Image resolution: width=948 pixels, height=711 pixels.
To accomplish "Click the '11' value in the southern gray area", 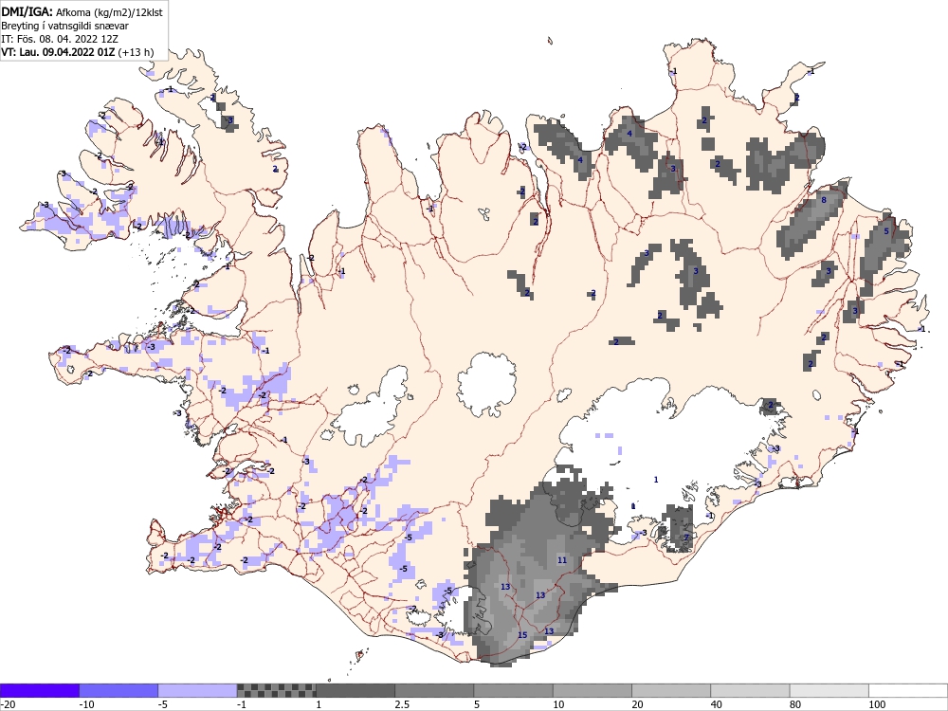I will coord(562,560).
